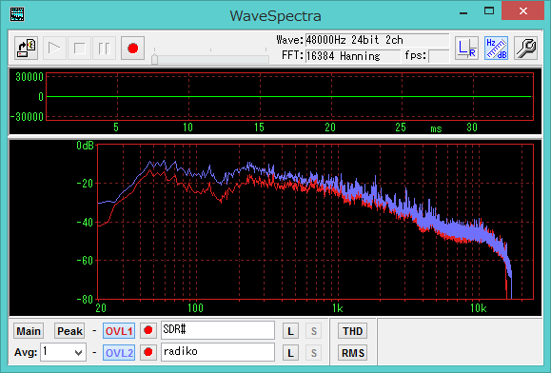
Task: Click the FFT field 16384 Hanning
Action: click(x=353, y=56)
